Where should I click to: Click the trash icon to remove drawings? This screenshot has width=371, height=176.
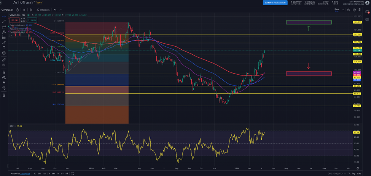pyautogui.click(x=4, y=95)
